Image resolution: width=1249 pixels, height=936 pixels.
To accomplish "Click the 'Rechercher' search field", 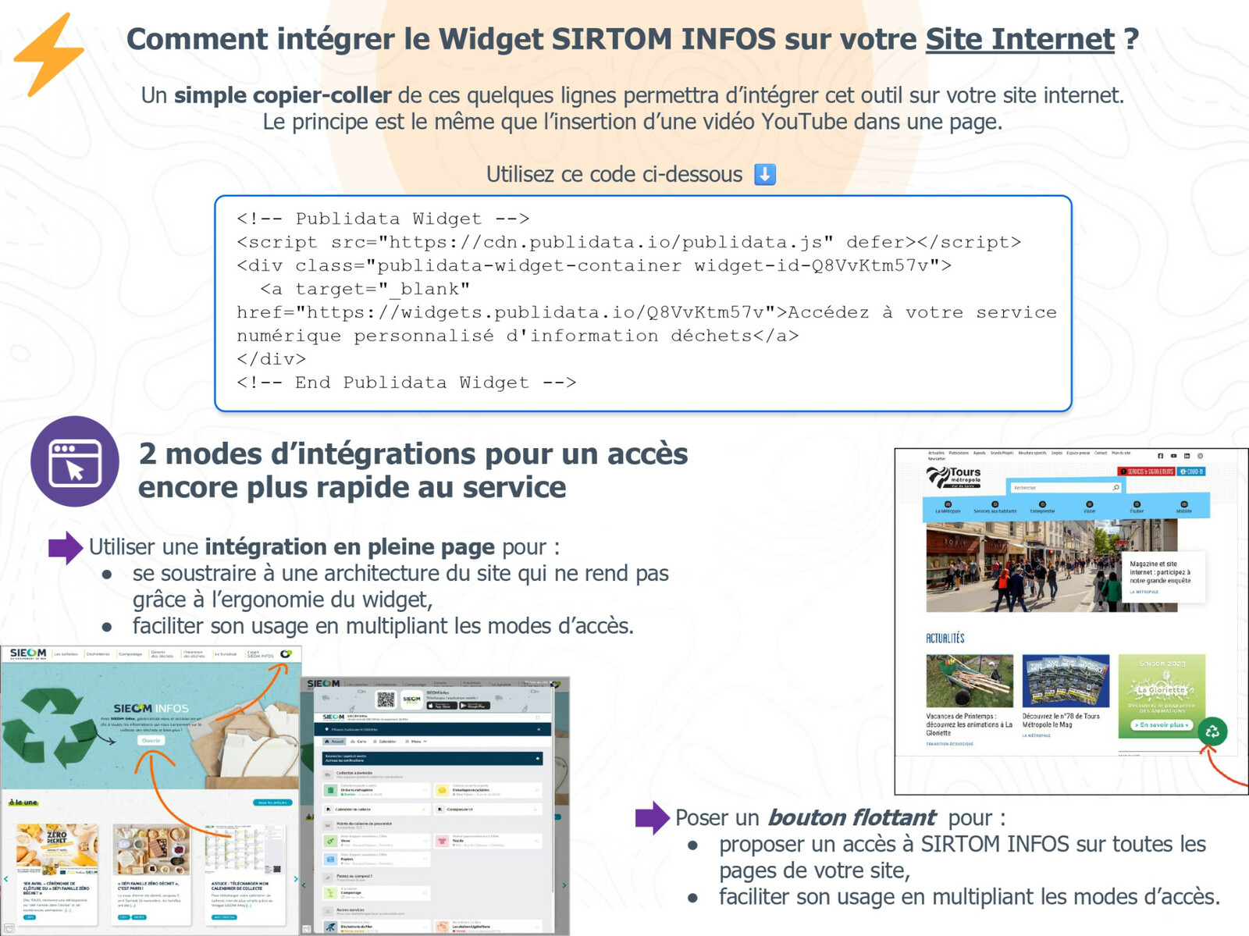I will pos(1058,487).
